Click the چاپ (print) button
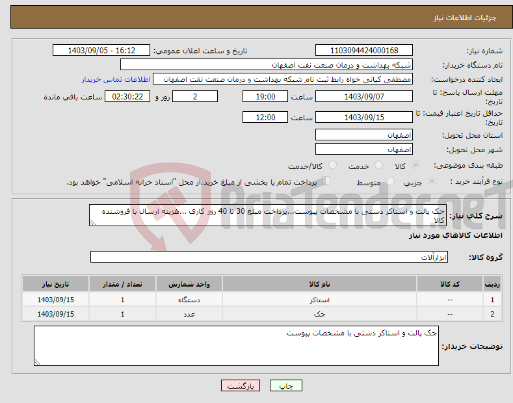 click(285, 385)
